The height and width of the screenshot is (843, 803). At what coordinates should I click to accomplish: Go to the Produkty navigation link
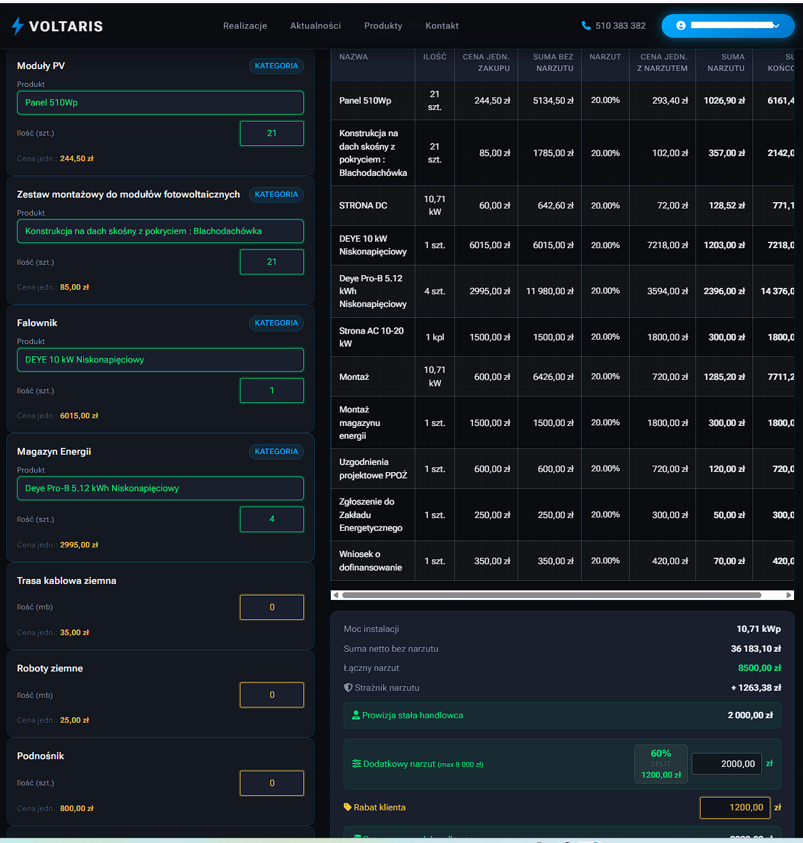click(x=383, y=26)
